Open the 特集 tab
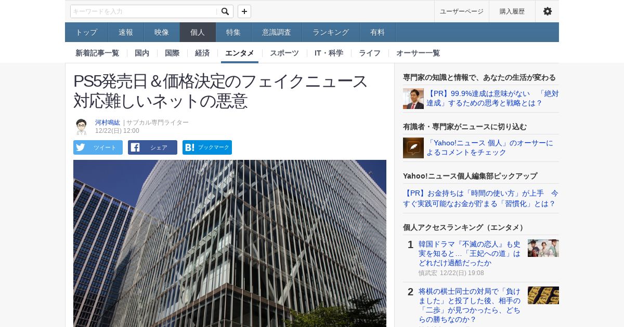Image resolution: width=624 pixels, height=327 pixels. [233, 32]
